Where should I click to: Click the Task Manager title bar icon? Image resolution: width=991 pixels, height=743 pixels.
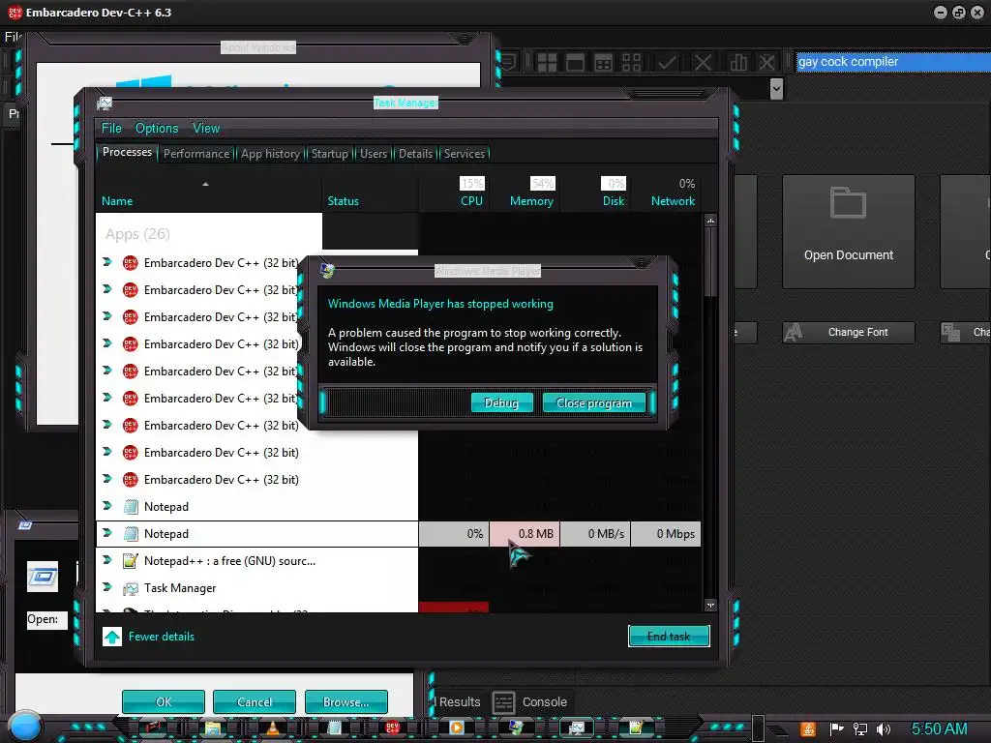(x=105, y=103)
